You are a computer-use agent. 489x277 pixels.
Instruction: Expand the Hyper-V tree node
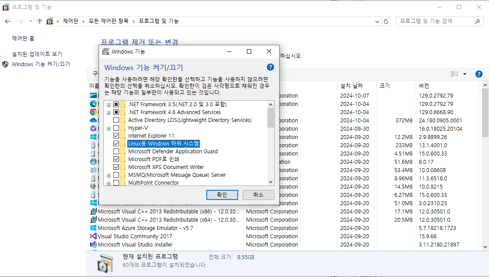click(109, 128)
